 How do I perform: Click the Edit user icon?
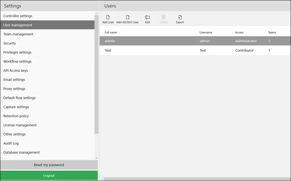click(147, 17)
